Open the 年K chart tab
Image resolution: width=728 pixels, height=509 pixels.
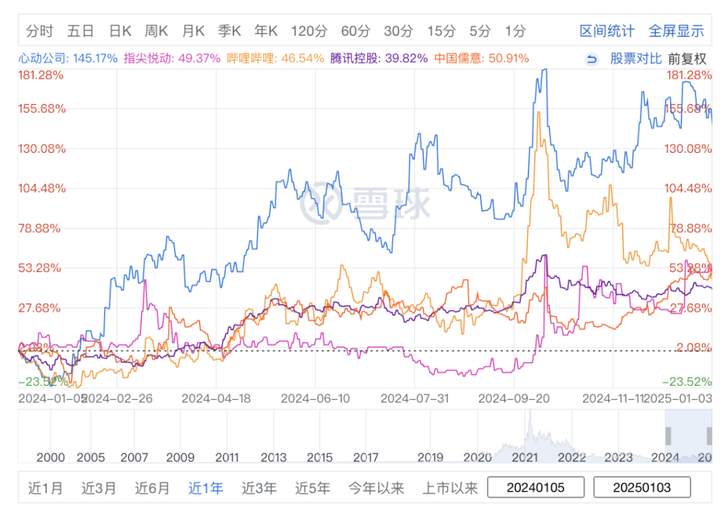click(x=266, y=31)
